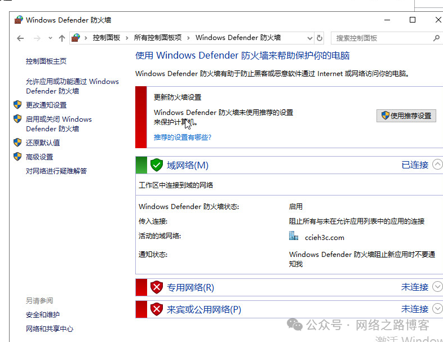Click the firewall icon in address bar

click(x=76, y=38)
